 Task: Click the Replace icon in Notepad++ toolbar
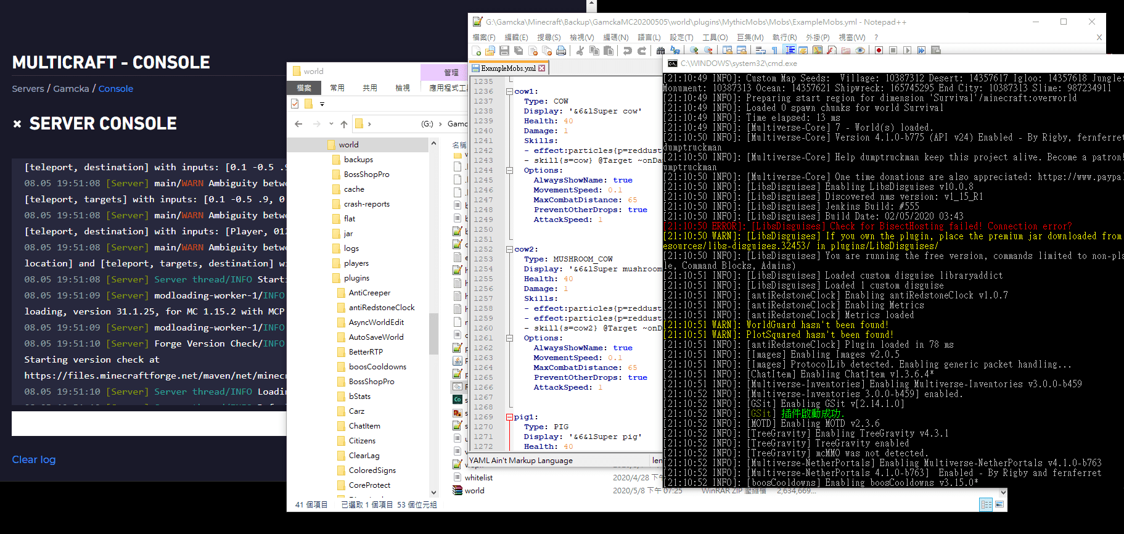(675, 51)
